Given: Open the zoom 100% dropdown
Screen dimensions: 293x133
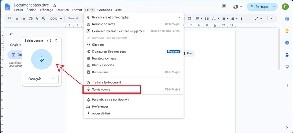Looking at the screenshot, I should pos(56,19).
